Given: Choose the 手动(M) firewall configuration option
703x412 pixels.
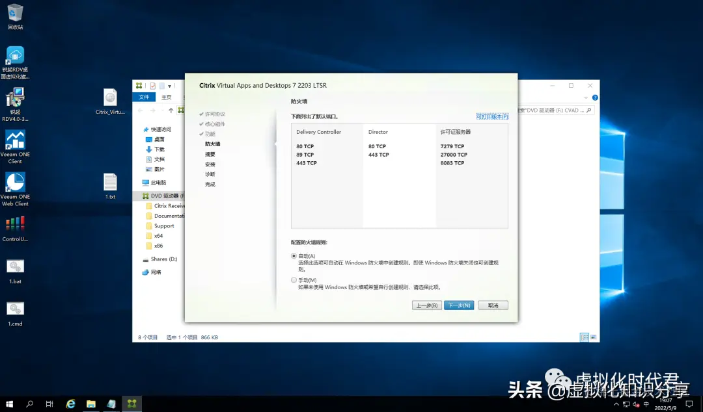Looking at the screenshot, I should pyautogui.click(x=294, y=280).
